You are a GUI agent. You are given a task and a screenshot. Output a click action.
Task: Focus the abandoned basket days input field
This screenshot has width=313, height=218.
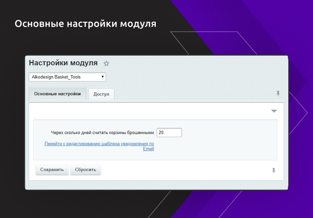(169, 133)
